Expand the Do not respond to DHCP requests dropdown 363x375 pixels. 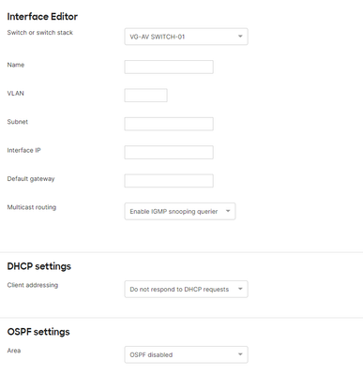[x=186, y=289]
